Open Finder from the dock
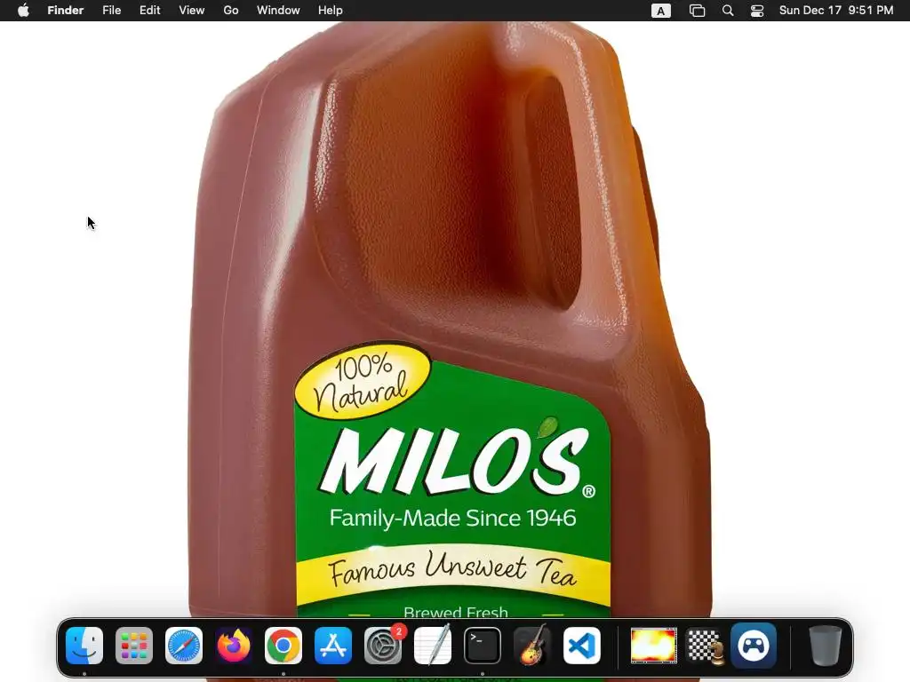 [x=84, y=646]
